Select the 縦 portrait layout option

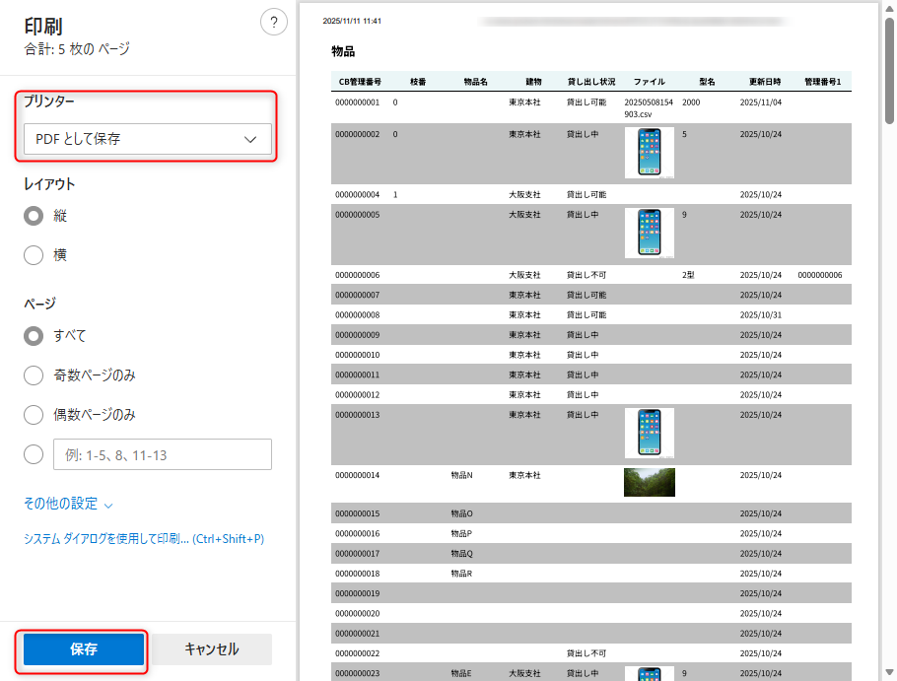point(34,216)
